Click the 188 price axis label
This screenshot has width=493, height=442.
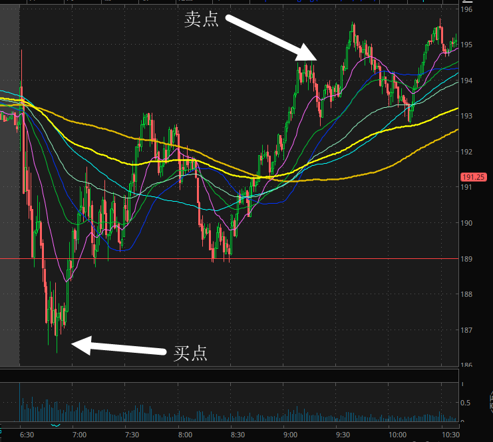point(466,294)
